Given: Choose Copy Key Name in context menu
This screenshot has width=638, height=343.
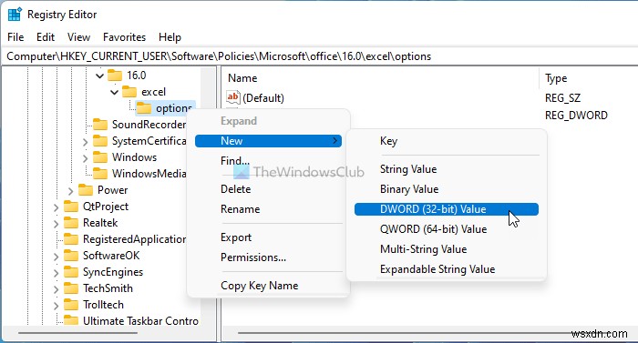Looking at the screenshot, I should point(268,286).
